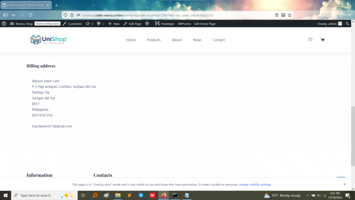Go to the Products menu item
The height and width of the screenshot is (200, 355).
click(154, 40)
